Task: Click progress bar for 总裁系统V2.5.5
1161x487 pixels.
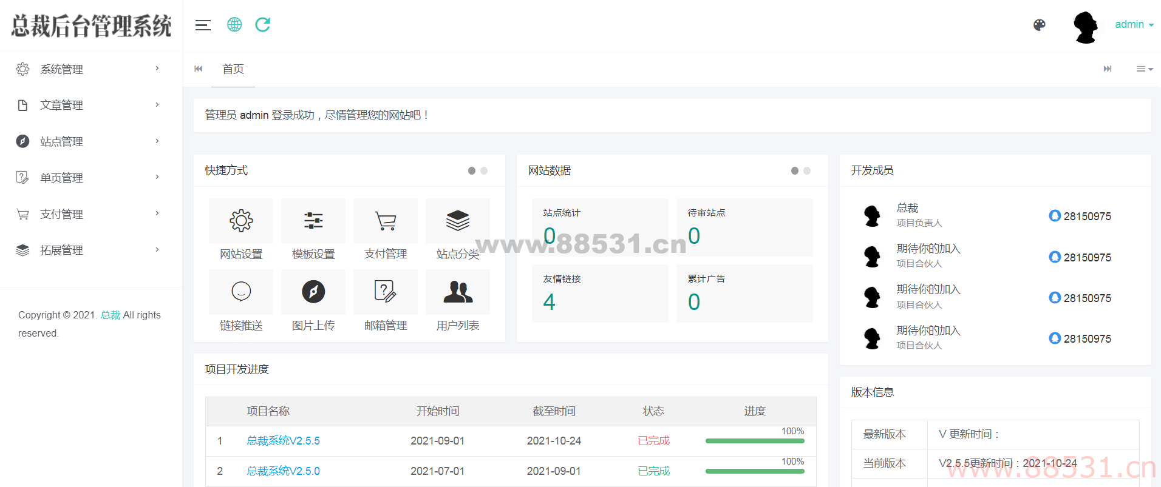Action: [755, 441]
